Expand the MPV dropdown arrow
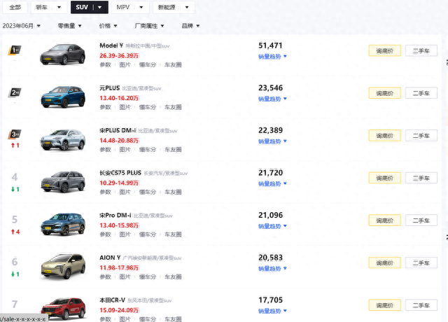Screen dimensions: 448x322 tap(141, 7)
